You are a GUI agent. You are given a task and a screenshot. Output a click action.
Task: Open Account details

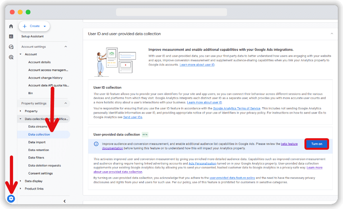(39, 62)
